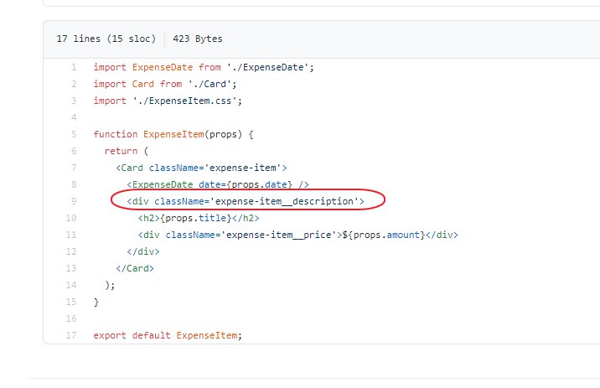Screen dimensions: 600x388
Task: Click line number 13 in the gutter
Action: [x=72, y=268]
